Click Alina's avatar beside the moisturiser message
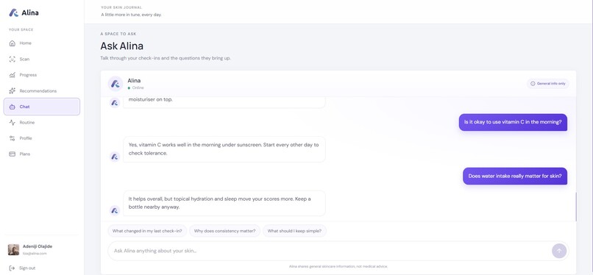The height and width of the screenshot is (275, 593). coord(115,103)
